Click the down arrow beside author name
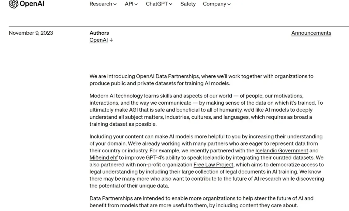The height and width of the screenshot is (211, 349). click(111, 40)
